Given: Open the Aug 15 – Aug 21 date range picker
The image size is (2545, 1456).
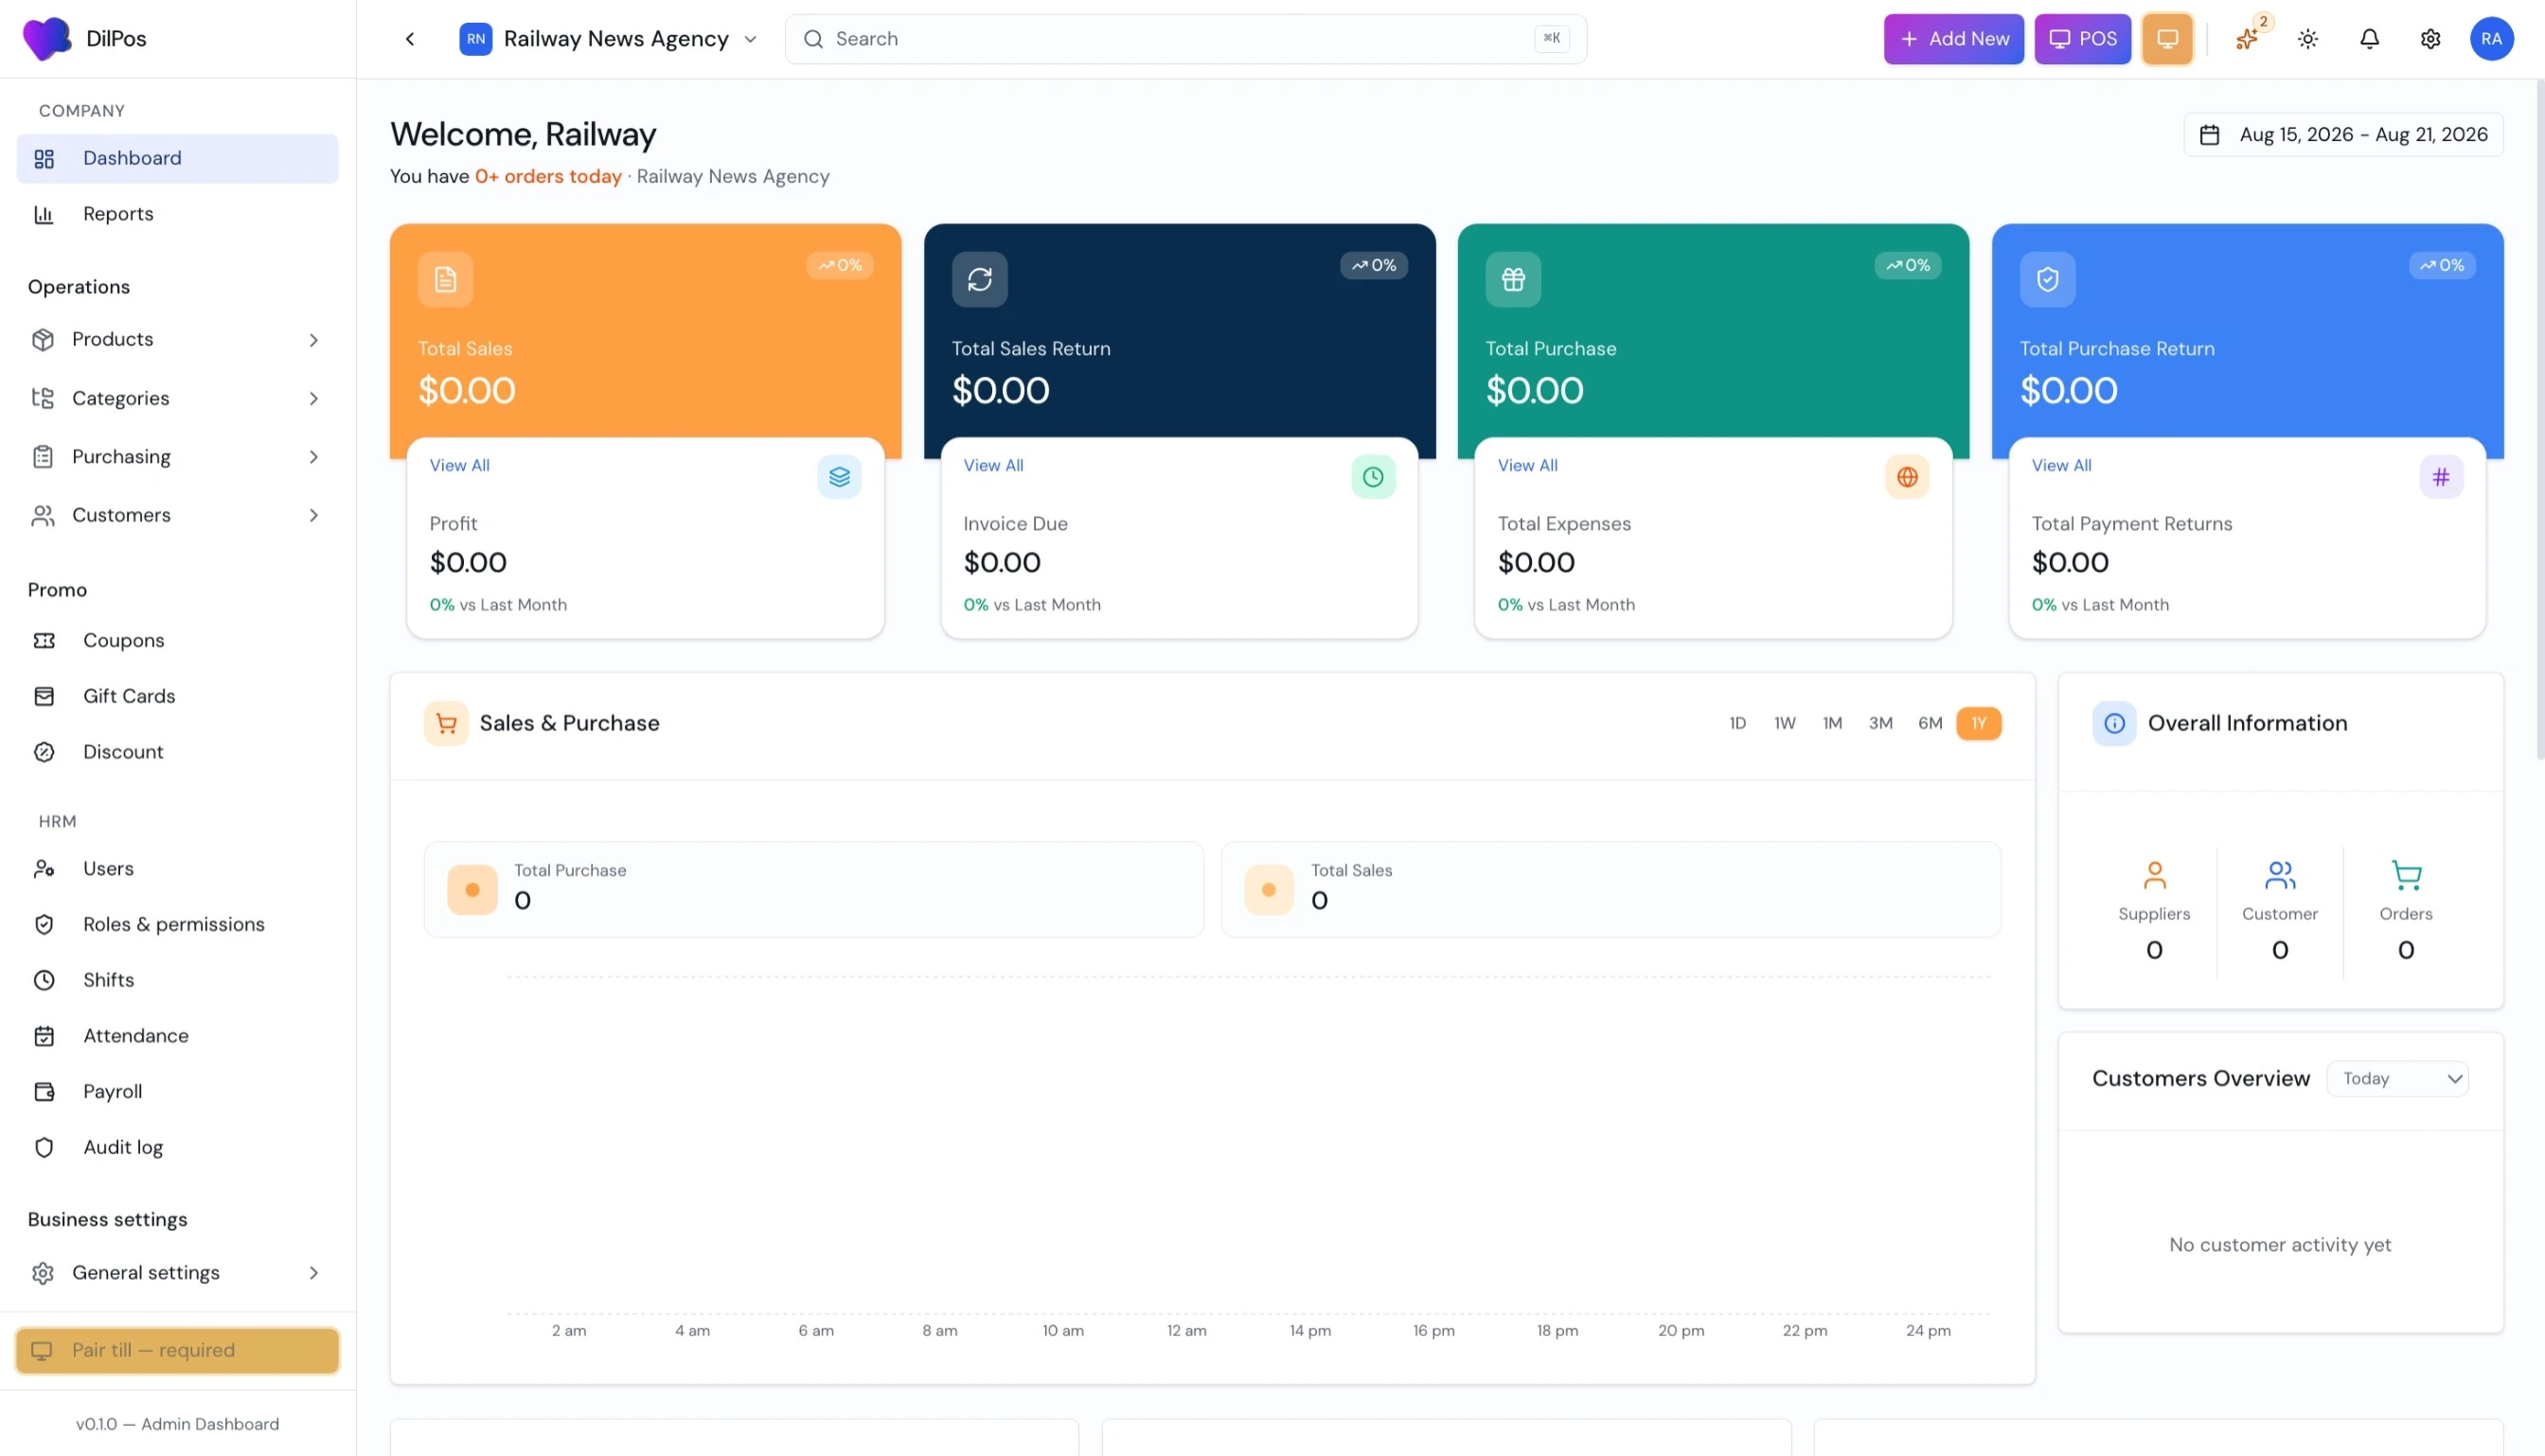Looking at the screenshot, I should (x=2343, y=135).
